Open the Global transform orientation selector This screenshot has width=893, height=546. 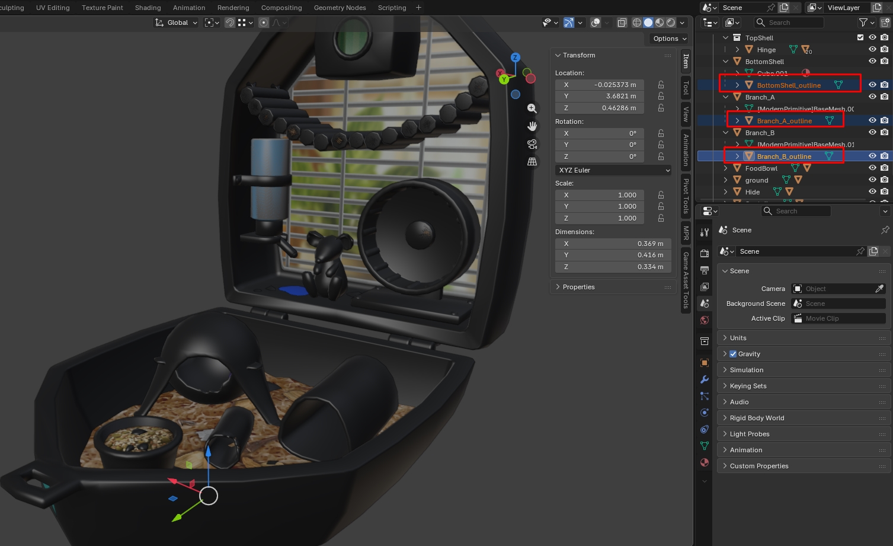[x=176, y=23]
